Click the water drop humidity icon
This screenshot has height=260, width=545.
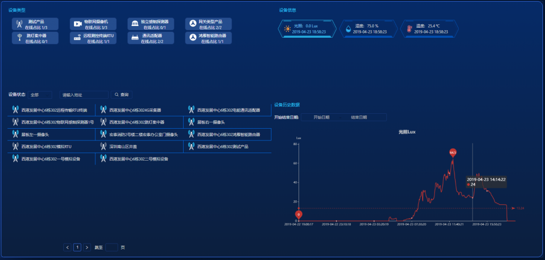pos(348,29)
